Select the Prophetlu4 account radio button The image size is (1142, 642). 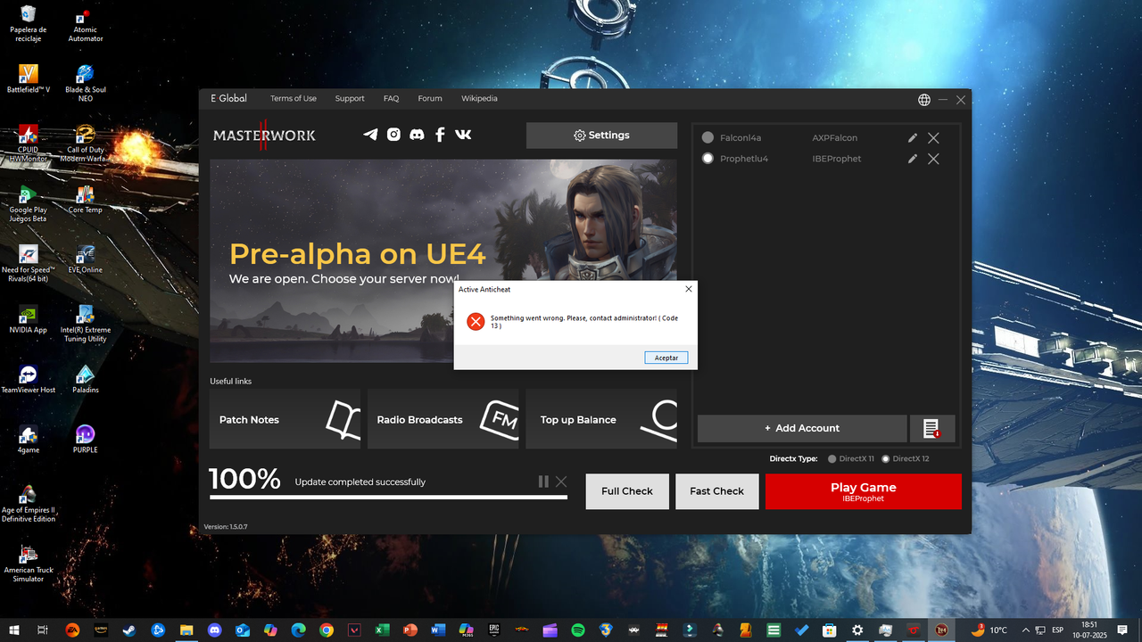pos(708,159)
